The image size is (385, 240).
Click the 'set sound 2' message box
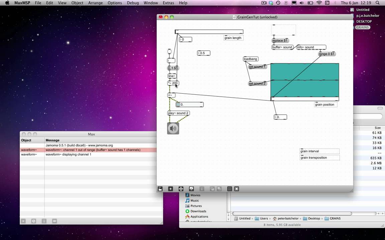pyautogui.click(x=257, y=84)
